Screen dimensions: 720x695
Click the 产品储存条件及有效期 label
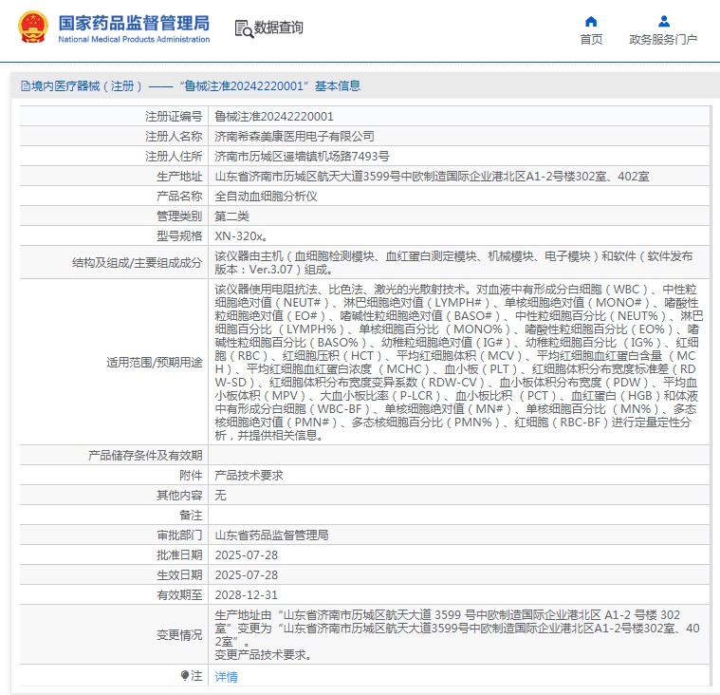(x=145, y=456)
